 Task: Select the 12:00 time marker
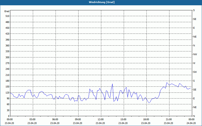pos(101,119)
